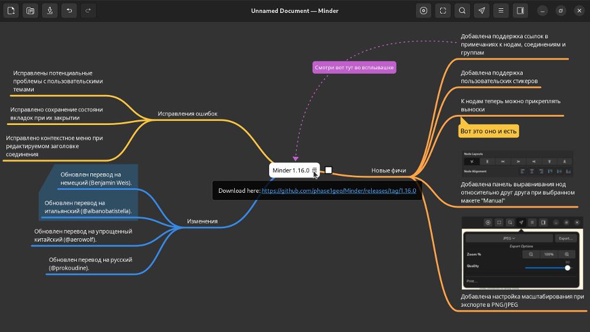Select the purple connection label "Смотри вот тут во всплывашке"
The image size is (590, 332).
click(x=354, y=67)
